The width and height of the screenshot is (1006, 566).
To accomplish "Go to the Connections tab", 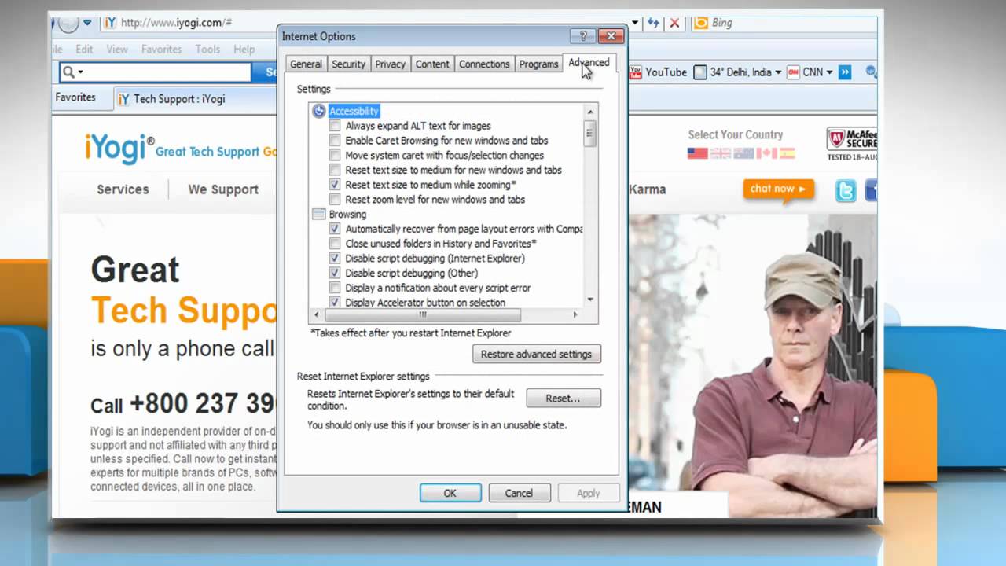I will tap(484, 64).
